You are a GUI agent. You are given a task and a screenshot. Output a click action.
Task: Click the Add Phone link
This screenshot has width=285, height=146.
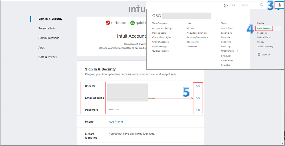click(x=116, y=122)
